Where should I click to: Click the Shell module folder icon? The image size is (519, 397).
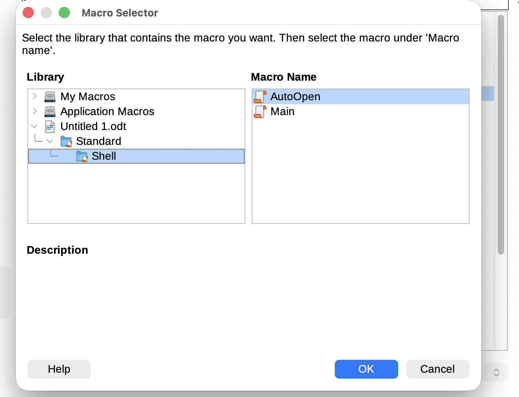point(82,156)
